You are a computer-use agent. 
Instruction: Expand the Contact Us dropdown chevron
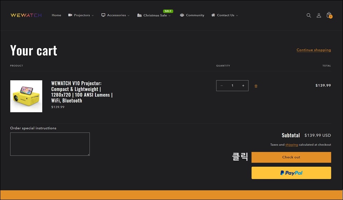click(x=237, y=15)
